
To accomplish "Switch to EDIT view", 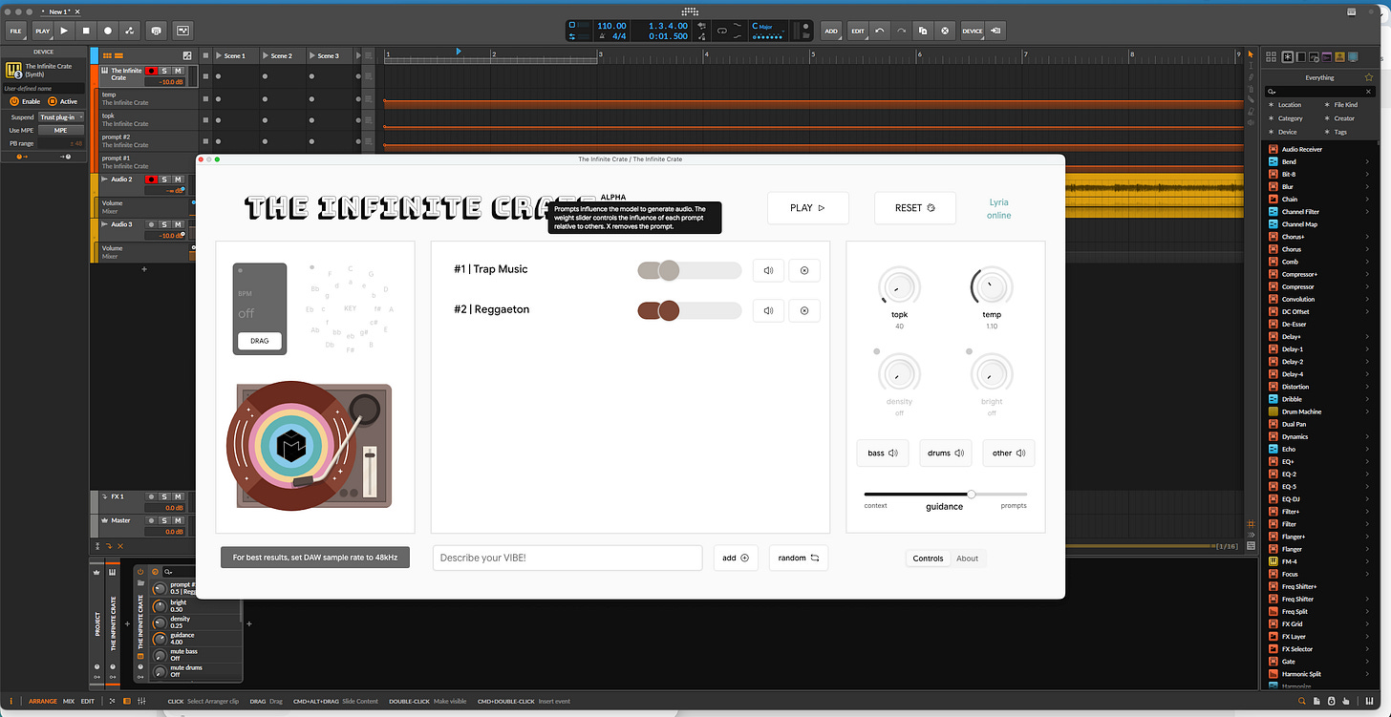I will click(x=88, y=702).
